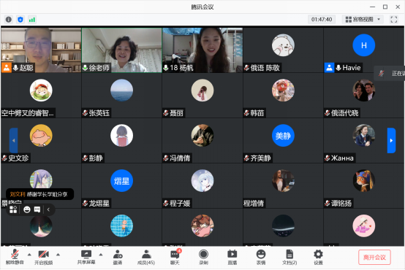
Task: Click the host icon on 赵聪's label
Action: click(x=6, y=68)
